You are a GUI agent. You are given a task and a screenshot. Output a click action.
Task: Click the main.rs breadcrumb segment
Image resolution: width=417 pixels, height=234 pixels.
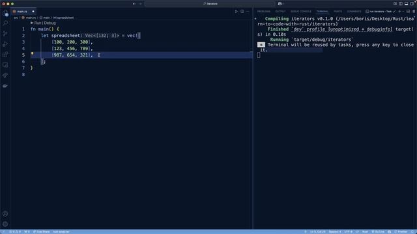(29, 18)
